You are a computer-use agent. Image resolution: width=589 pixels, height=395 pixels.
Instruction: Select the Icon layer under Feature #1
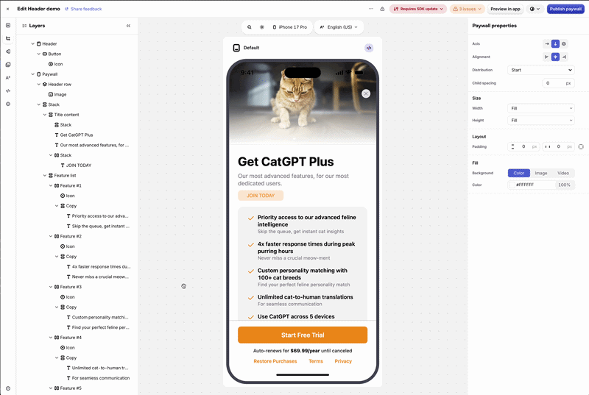[68, 196]
